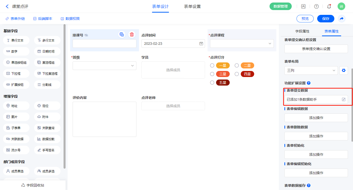The height and width of the screenshot is (190, 353).
Task: Switch to the 字段属性 tab
Action: point(302,31)
